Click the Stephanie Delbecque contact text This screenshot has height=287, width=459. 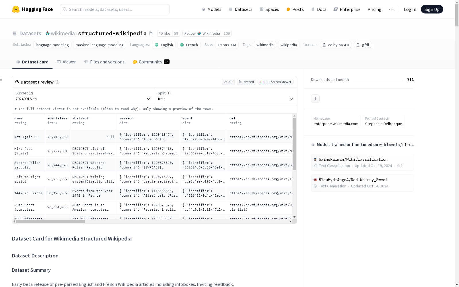(x=384, y=124)
